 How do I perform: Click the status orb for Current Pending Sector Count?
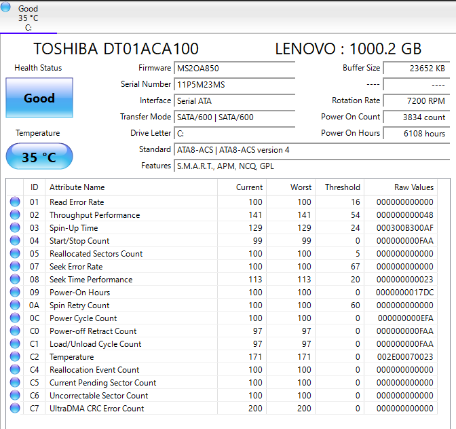[x=15, y=382]
